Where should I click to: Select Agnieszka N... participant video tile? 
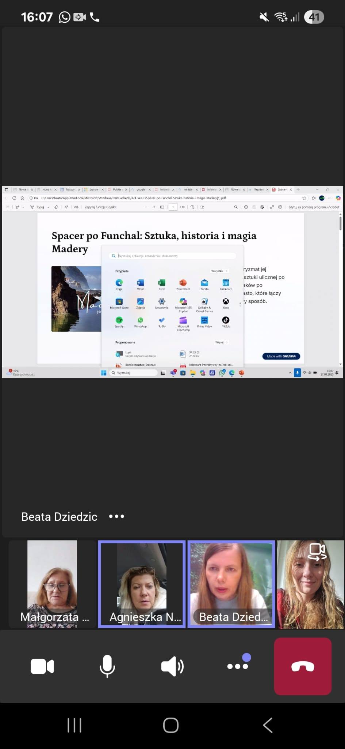click(x=142, y=584)
